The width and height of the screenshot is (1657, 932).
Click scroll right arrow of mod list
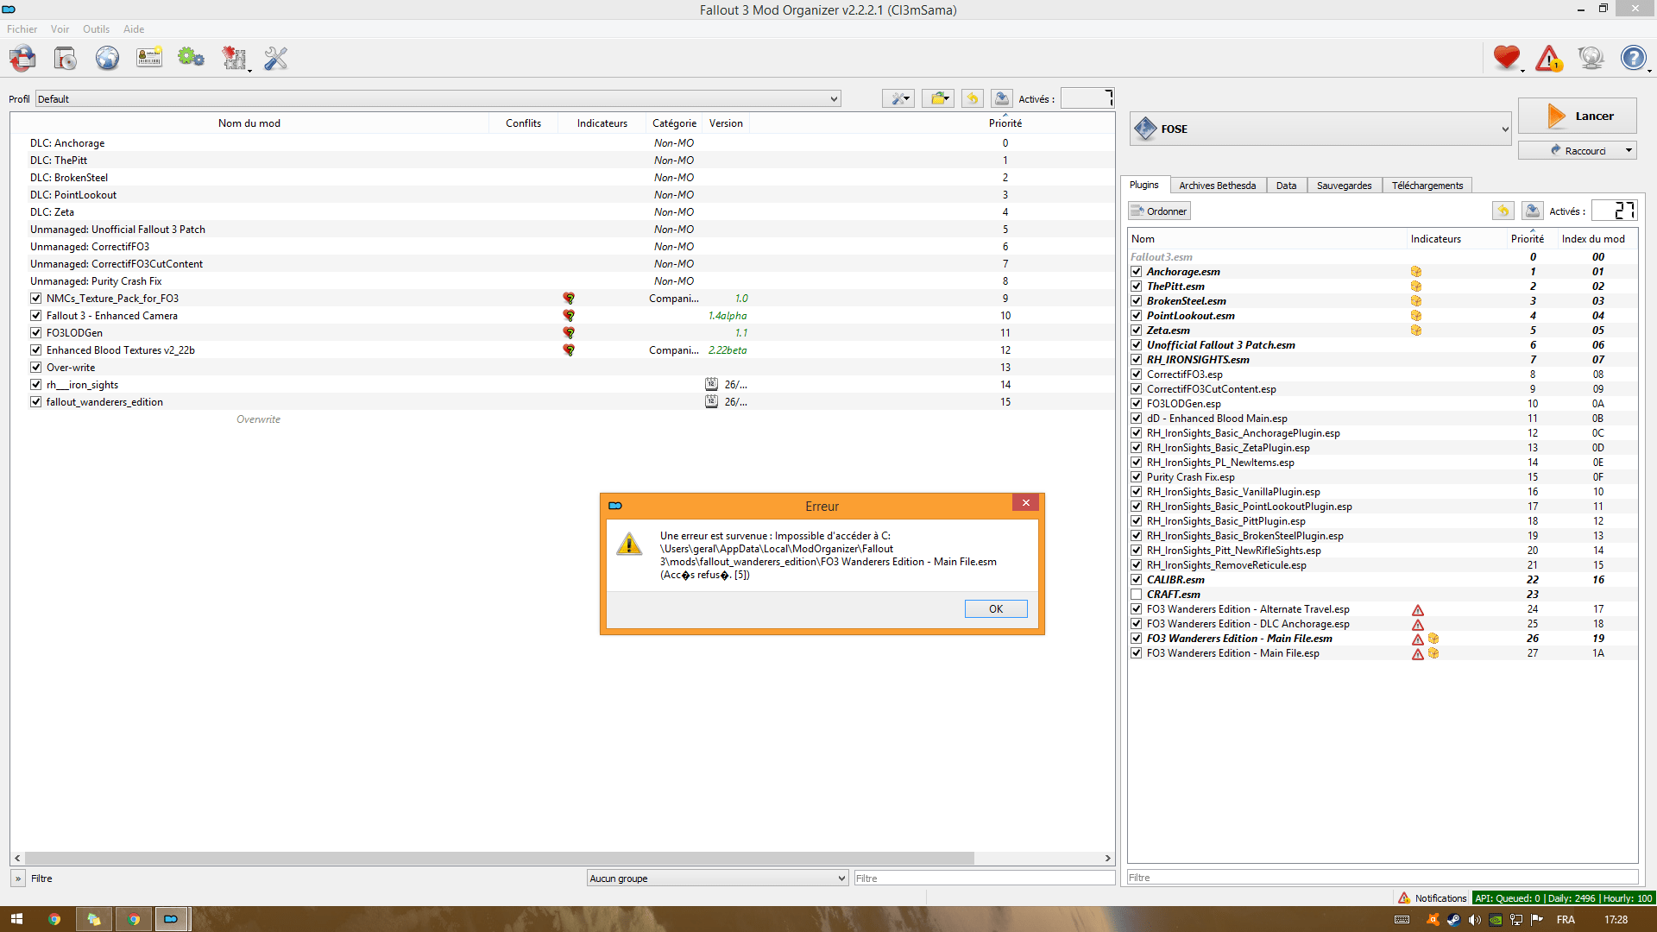click(1107, 859)
